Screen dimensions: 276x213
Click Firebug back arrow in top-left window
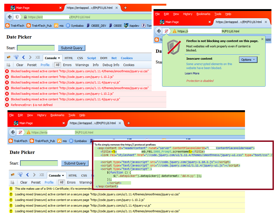coord(24,57)
